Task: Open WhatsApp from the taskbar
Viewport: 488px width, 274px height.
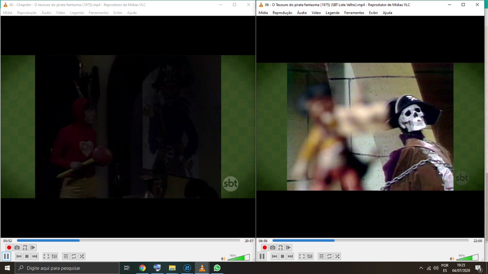Action: pos(217,268)
